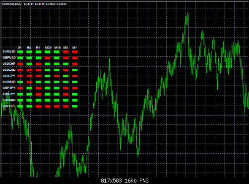
Task: Click the green USDJPY M30 trend cell
Action: pos(48,76)
